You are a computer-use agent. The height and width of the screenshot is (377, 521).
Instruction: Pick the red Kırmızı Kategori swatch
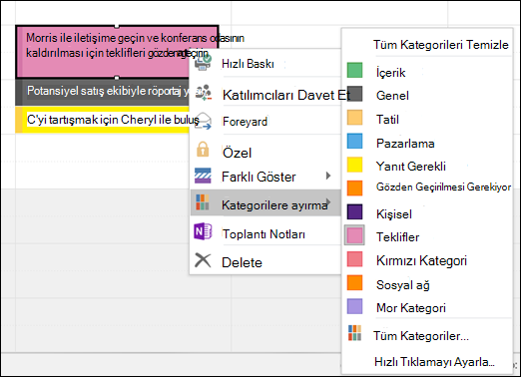pyautogui.click(x=354, y=259)
